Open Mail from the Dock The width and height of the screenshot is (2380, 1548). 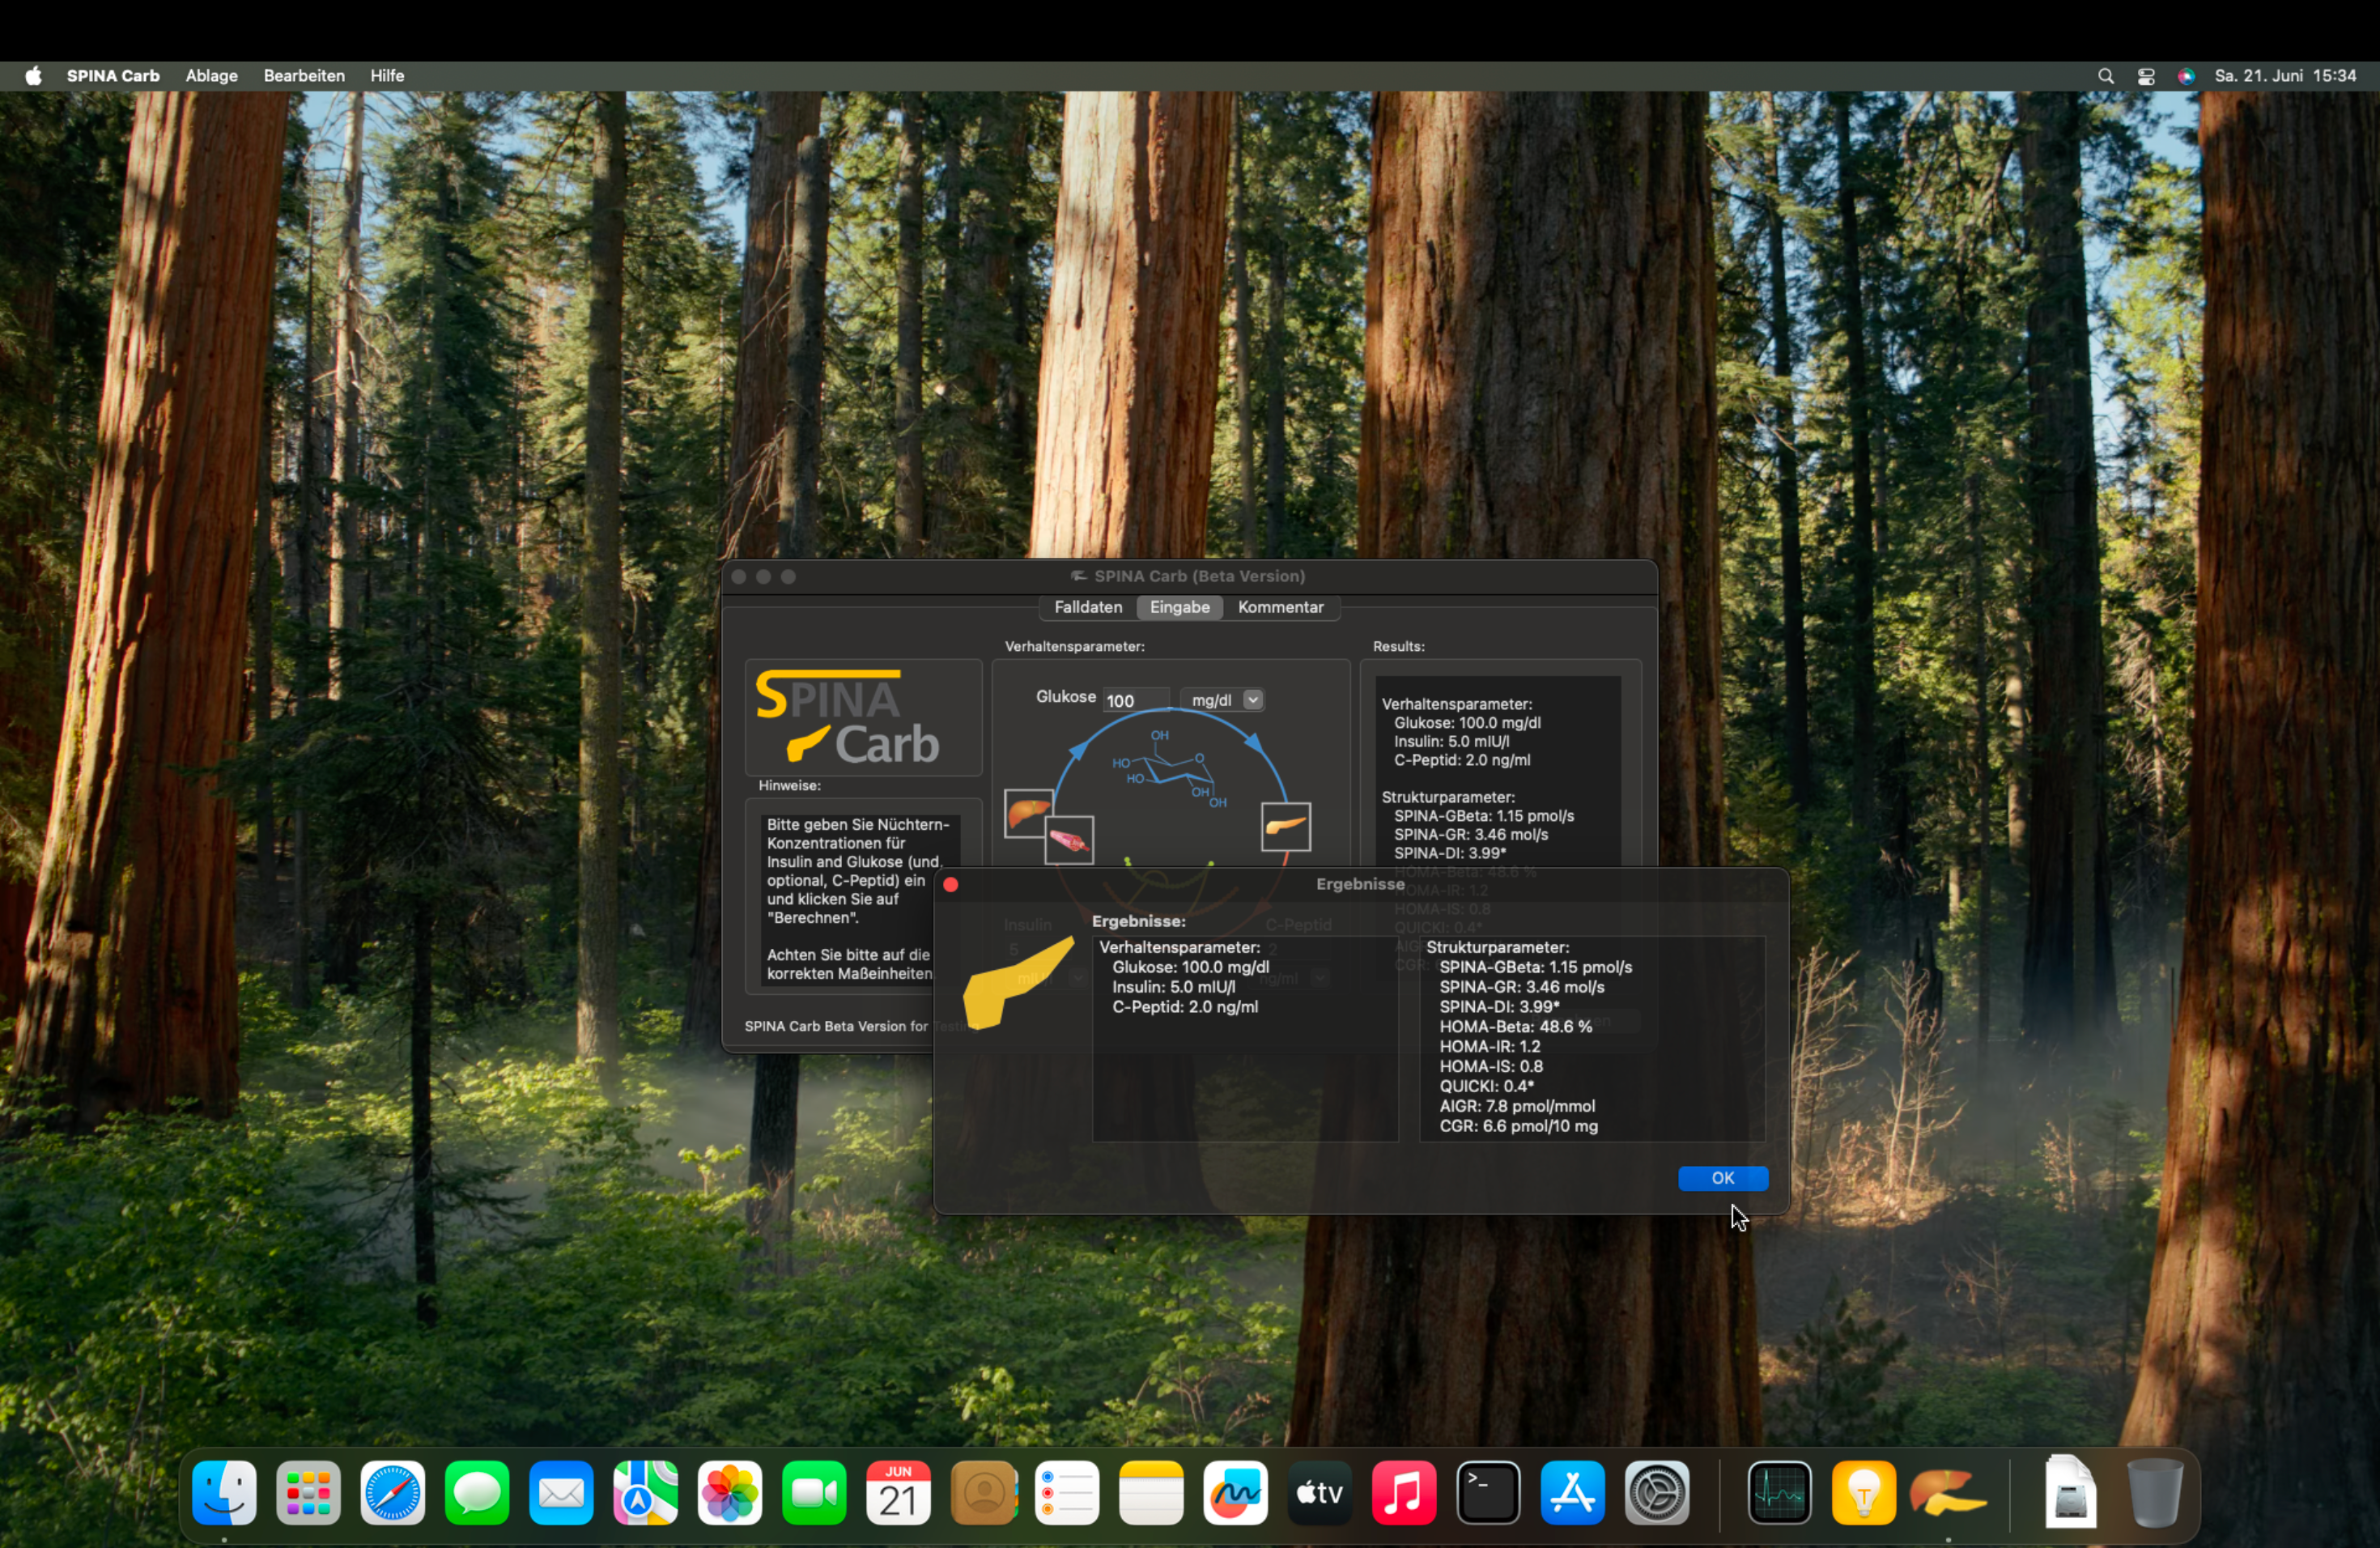tap(561, 1493)
